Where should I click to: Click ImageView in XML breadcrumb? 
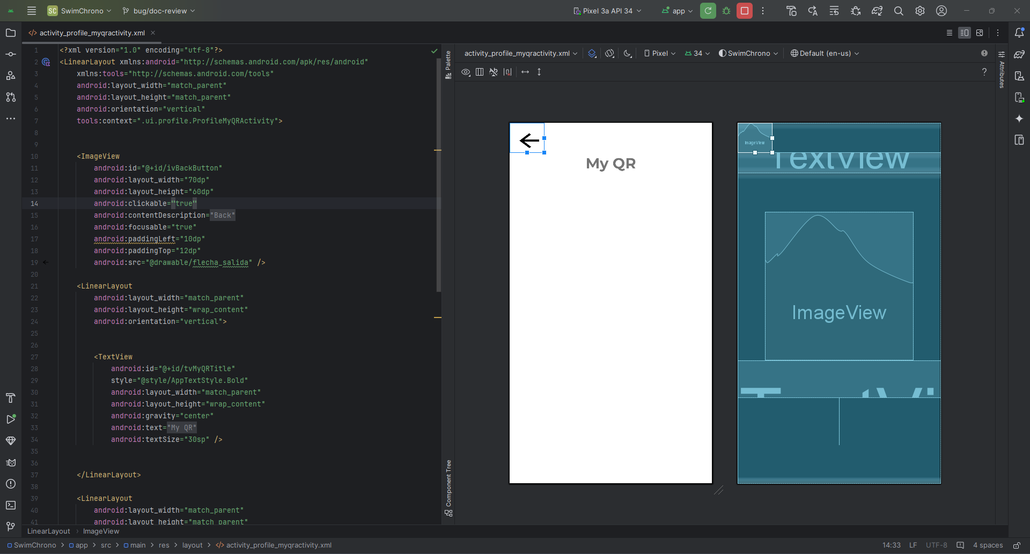tap(101, 531)
